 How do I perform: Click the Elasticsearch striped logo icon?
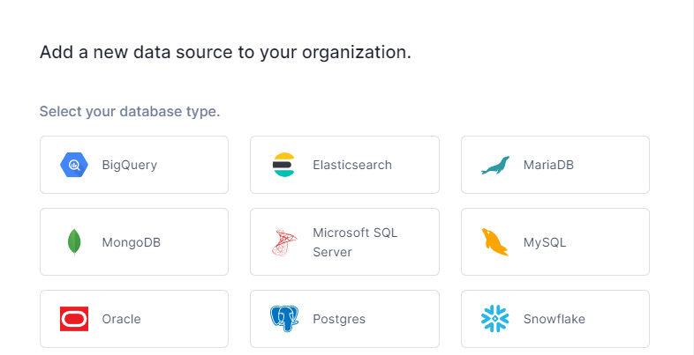point(284,165)
